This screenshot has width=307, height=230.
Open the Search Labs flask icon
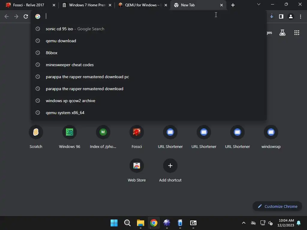[282, 33]
